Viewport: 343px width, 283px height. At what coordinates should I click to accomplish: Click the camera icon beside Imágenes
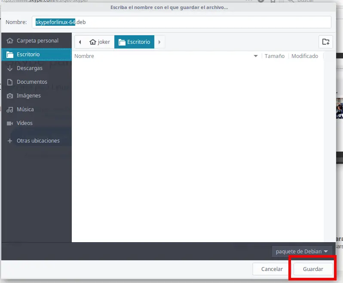[10, 96]
